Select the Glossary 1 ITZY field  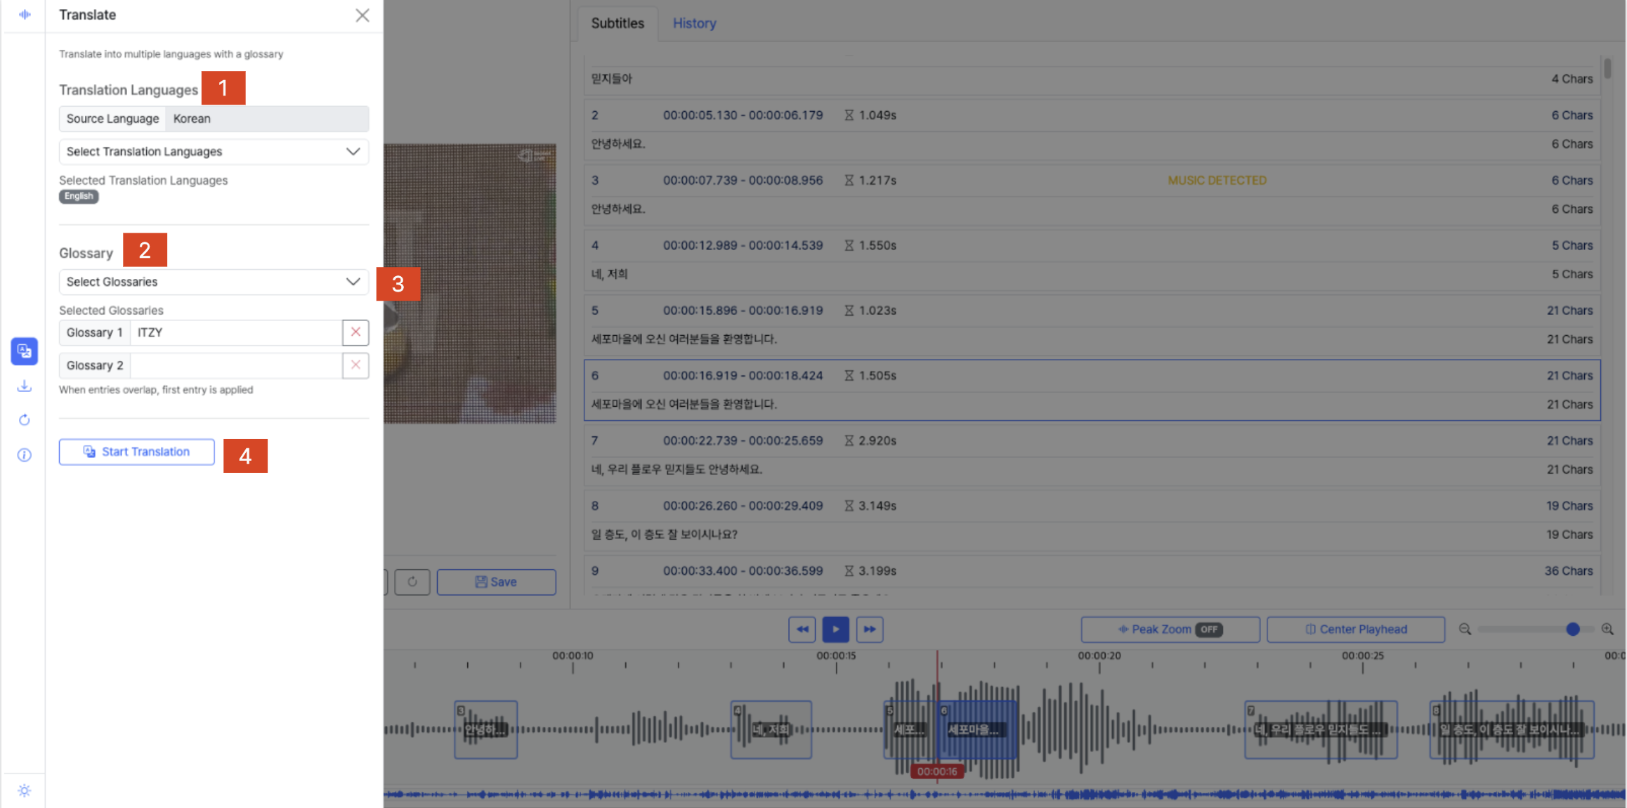(236, 332)
